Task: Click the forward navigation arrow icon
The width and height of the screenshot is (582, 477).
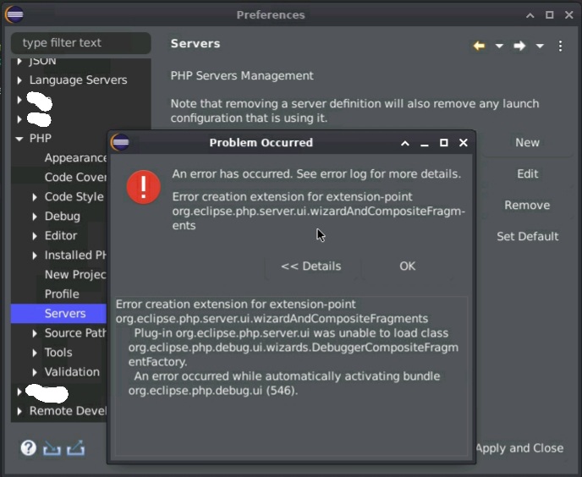Action: [x=519, y=46]
